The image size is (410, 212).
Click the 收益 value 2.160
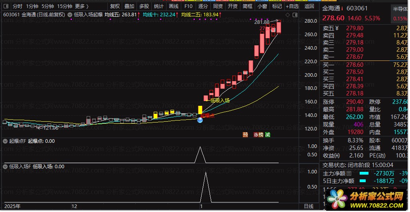[356, 156]
